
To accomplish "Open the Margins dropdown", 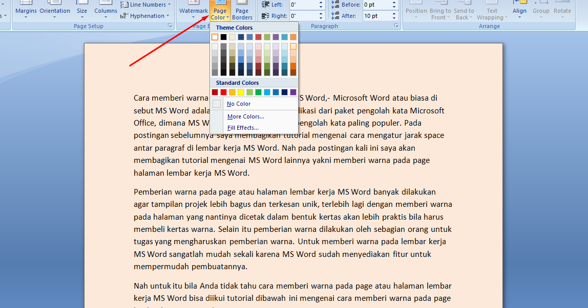I will pos(26,11).
